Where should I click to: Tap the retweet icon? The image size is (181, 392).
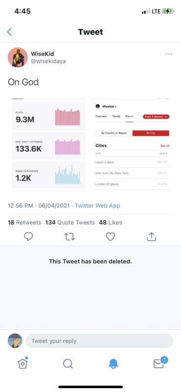[69, 237]
